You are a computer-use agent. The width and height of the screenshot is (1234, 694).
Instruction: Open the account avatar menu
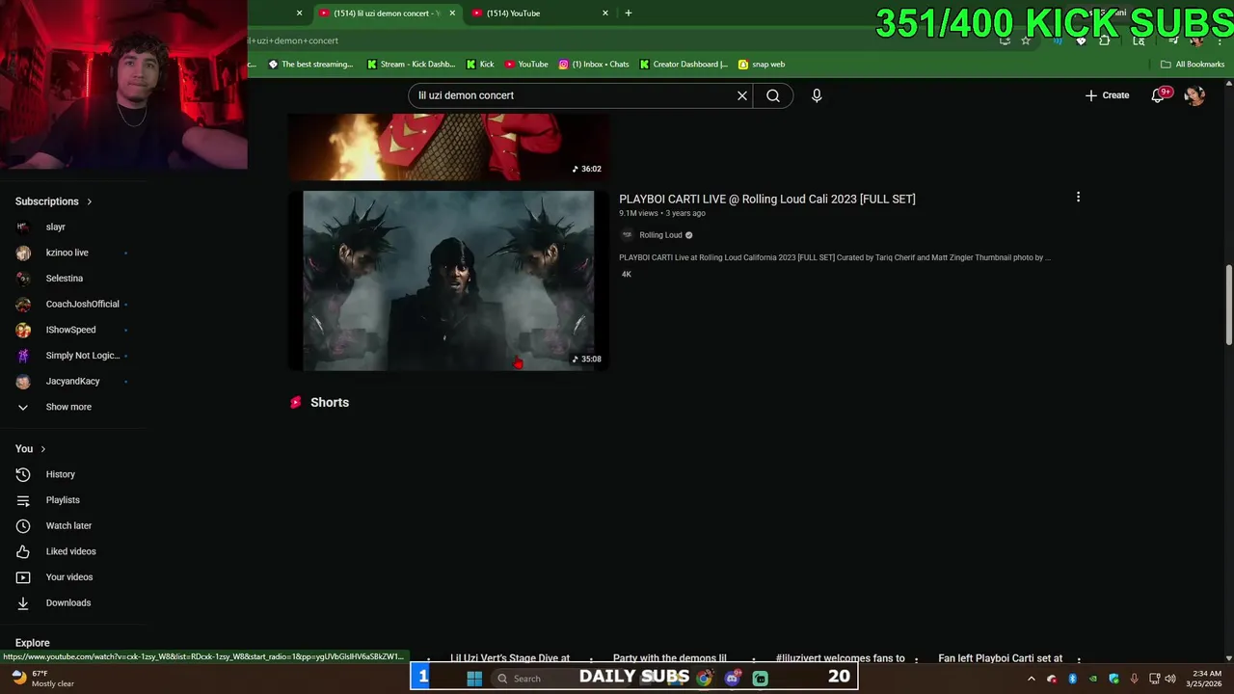tap(1194, 95)
